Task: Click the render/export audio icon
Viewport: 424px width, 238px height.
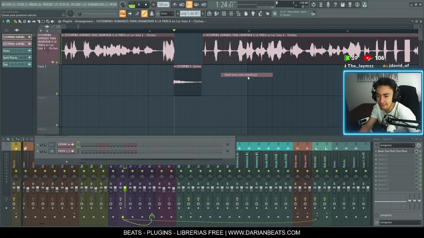Action: (x=350, y=5)
